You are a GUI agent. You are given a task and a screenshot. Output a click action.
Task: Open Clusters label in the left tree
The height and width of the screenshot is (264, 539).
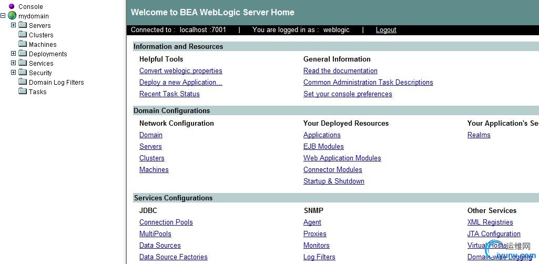pyautogui.click(x=41, y=35)
